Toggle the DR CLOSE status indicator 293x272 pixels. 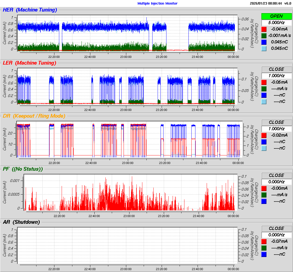pyautogui.click(x=276, y=122)
